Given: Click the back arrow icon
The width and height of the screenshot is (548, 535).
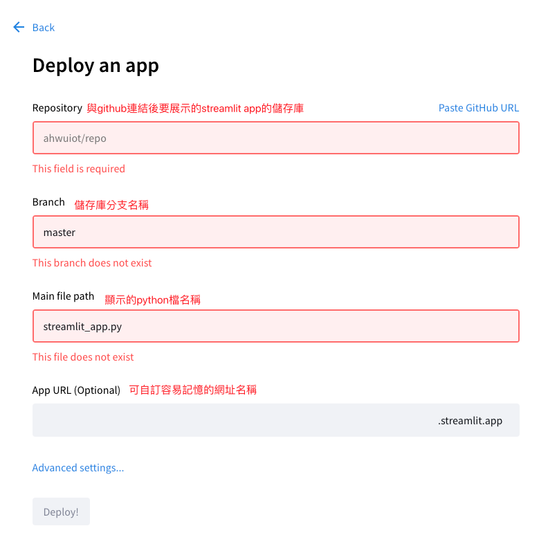Looking at the screenshot, I should [19, 27].
